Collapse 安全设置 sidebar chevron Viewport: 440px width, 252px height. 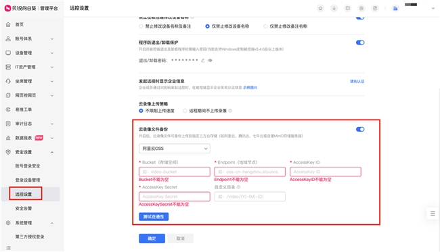[52, 152]
